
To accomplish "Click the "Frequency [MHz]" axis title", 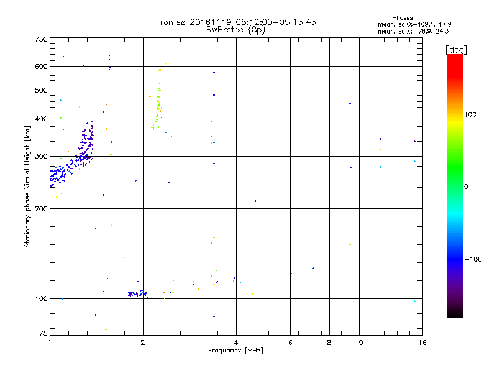I will (235, 350).
